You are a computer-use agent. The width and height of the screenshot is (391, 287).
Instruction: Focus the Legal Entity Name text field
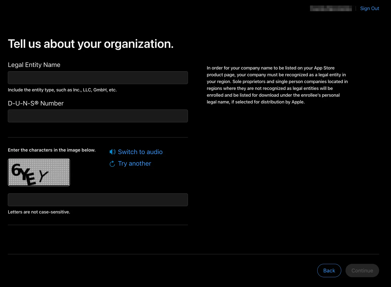98,78
